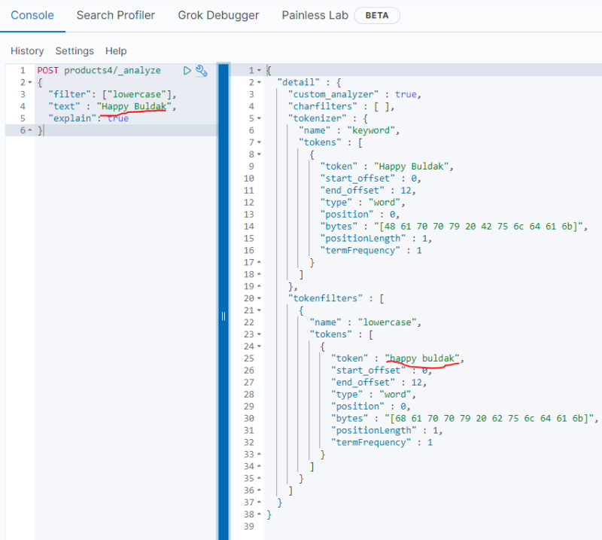Click the panel resize handle icon
Image resolution: width=602 pixels, height=540 pixels.
coord(223,316)
